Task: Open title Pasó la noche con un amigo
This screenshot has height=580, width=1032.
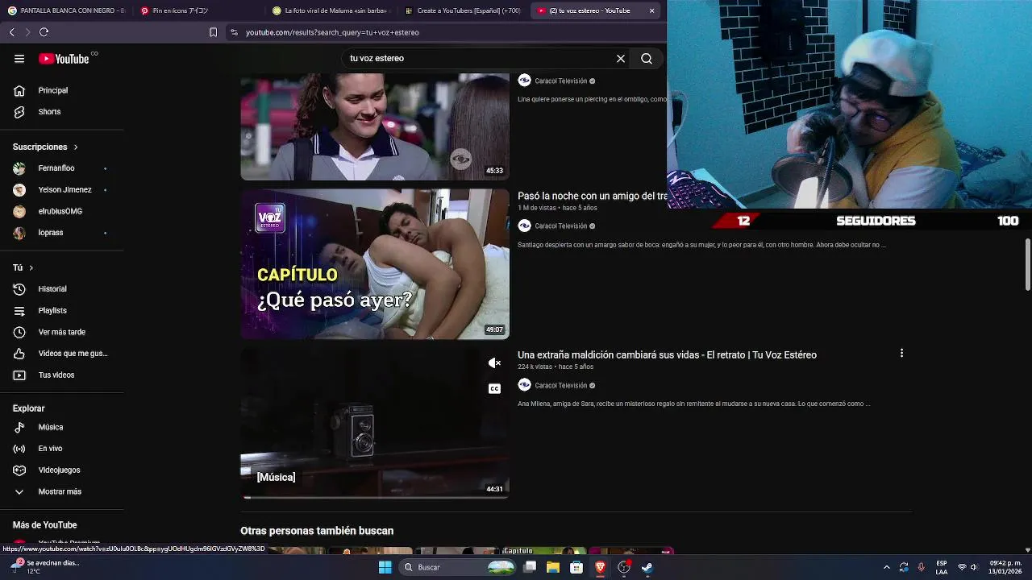Action: point(593,196)
